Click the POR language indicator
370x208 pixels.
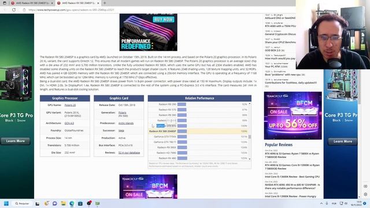(334, 203)
